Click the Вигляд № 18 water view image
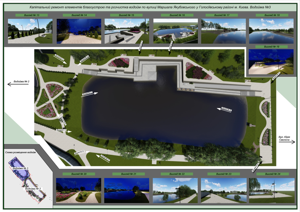This screenshot has height=212, width=300. [x=271, y=31]
